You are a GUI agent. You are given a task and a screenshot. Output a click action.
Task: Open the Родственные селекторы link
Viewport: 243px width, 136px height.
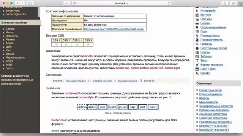(215, 122)
